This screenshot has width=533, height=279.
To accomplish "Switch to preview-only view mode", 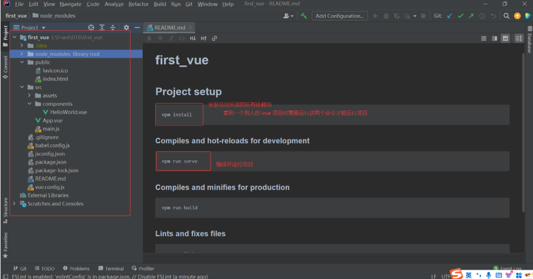I will point(506,38).
